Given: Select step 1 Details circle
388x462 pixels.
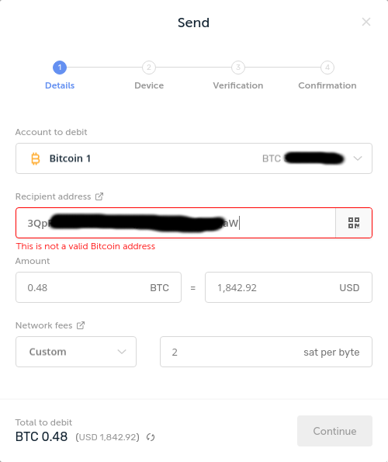Looking at the screenshot, I should pyautogui.click(x=60, y=68).
